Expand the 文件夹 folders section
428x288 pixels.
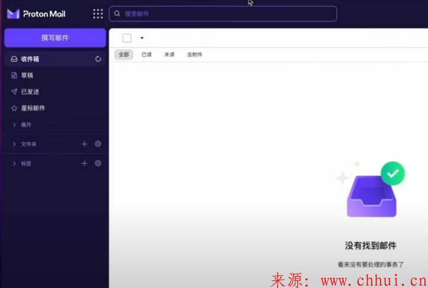click(24, 144)
